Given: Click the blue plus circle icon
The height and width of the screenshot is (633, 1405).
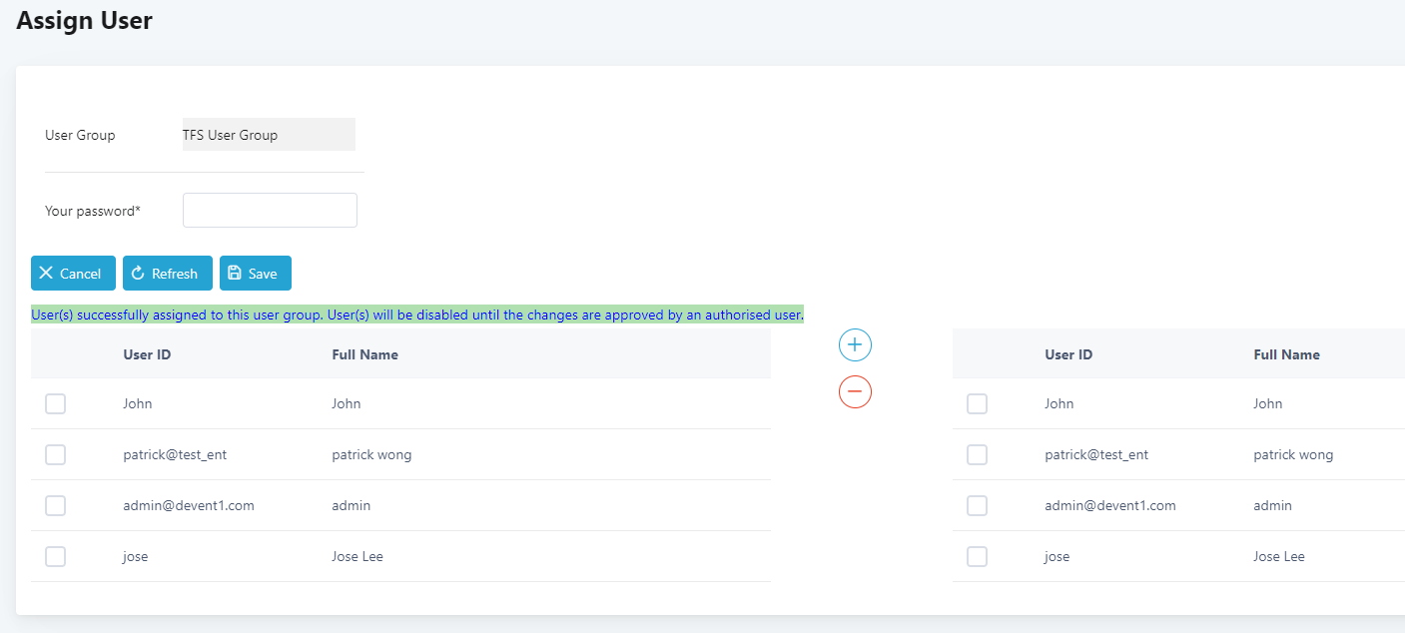Looking at the screenshot, I should (855, 345).
